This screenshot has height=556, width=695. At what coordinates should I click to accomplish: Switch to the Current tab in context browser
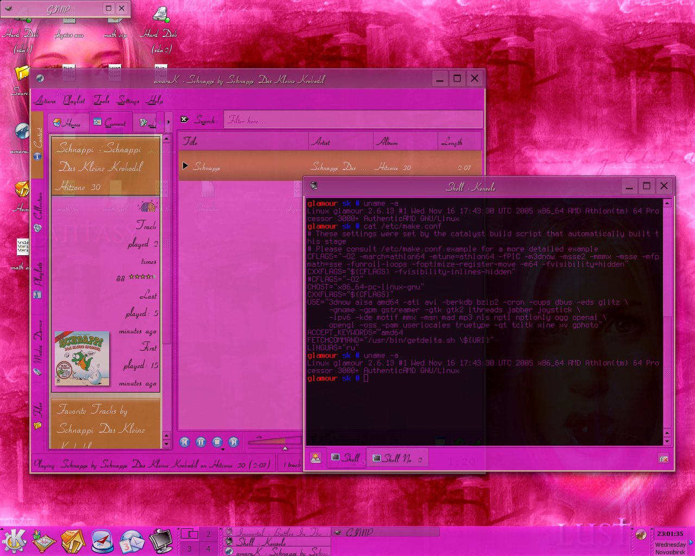(110, 123)
